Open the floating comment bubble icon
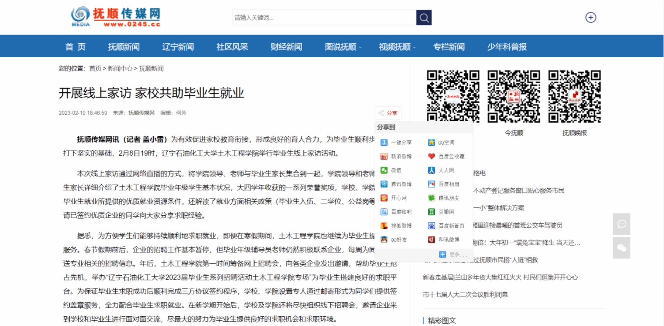This screenshot has height=326, width=664. [621, 224]
